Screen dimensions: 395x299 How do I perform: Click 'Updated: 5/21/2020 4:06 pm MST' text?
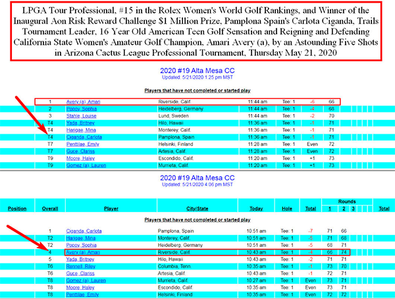197,184
